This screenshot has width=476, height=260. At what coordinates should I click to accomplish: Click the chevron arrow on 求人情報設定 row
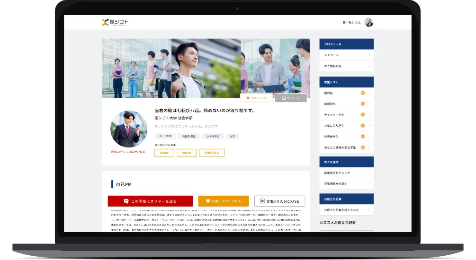pyautogui.click(x=369, y=66)
